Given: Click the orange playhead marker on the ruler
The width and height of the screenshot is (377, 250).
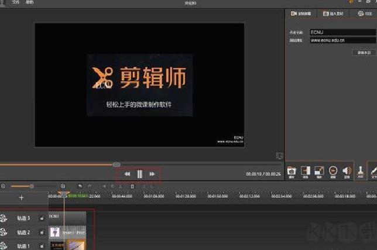Looking at the screenshot, I should tap(64, 194).
